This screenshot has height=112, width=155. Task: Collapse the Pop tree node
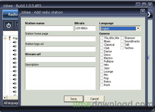[x=5, y=38]
